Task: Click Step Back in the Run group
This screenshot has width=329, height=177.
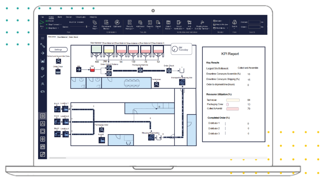Action: (52, 28)
